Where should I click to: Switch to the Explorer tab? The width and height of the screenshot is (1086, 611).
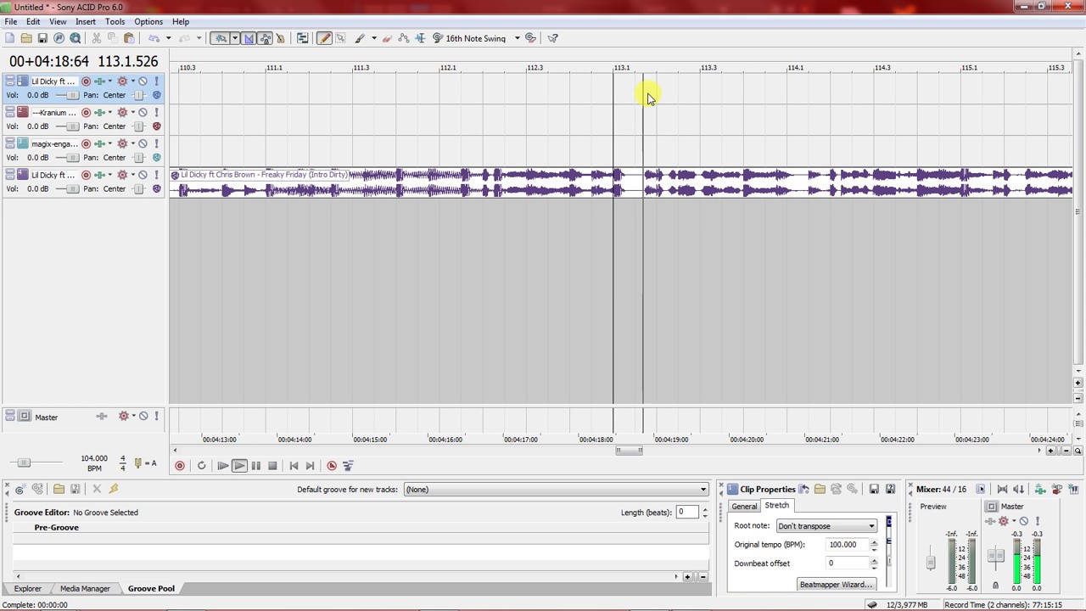point(27,588)
